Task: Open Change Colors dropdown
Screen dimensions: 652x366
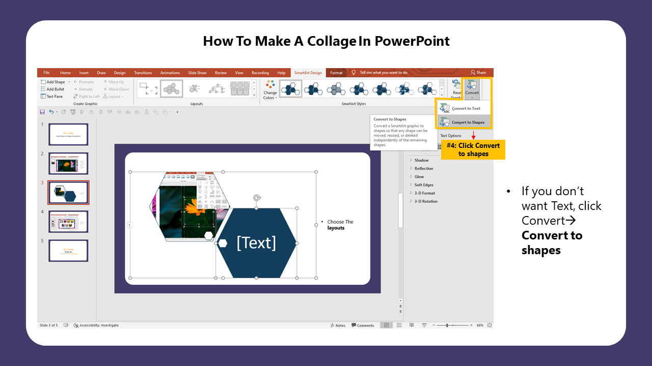Action: 270,89
